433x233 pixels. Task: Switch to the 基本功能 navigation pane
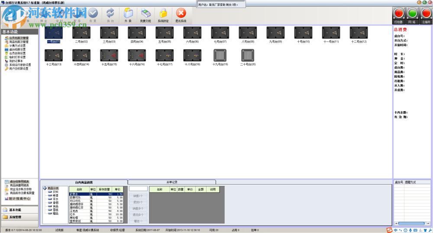tap(19, 210)
